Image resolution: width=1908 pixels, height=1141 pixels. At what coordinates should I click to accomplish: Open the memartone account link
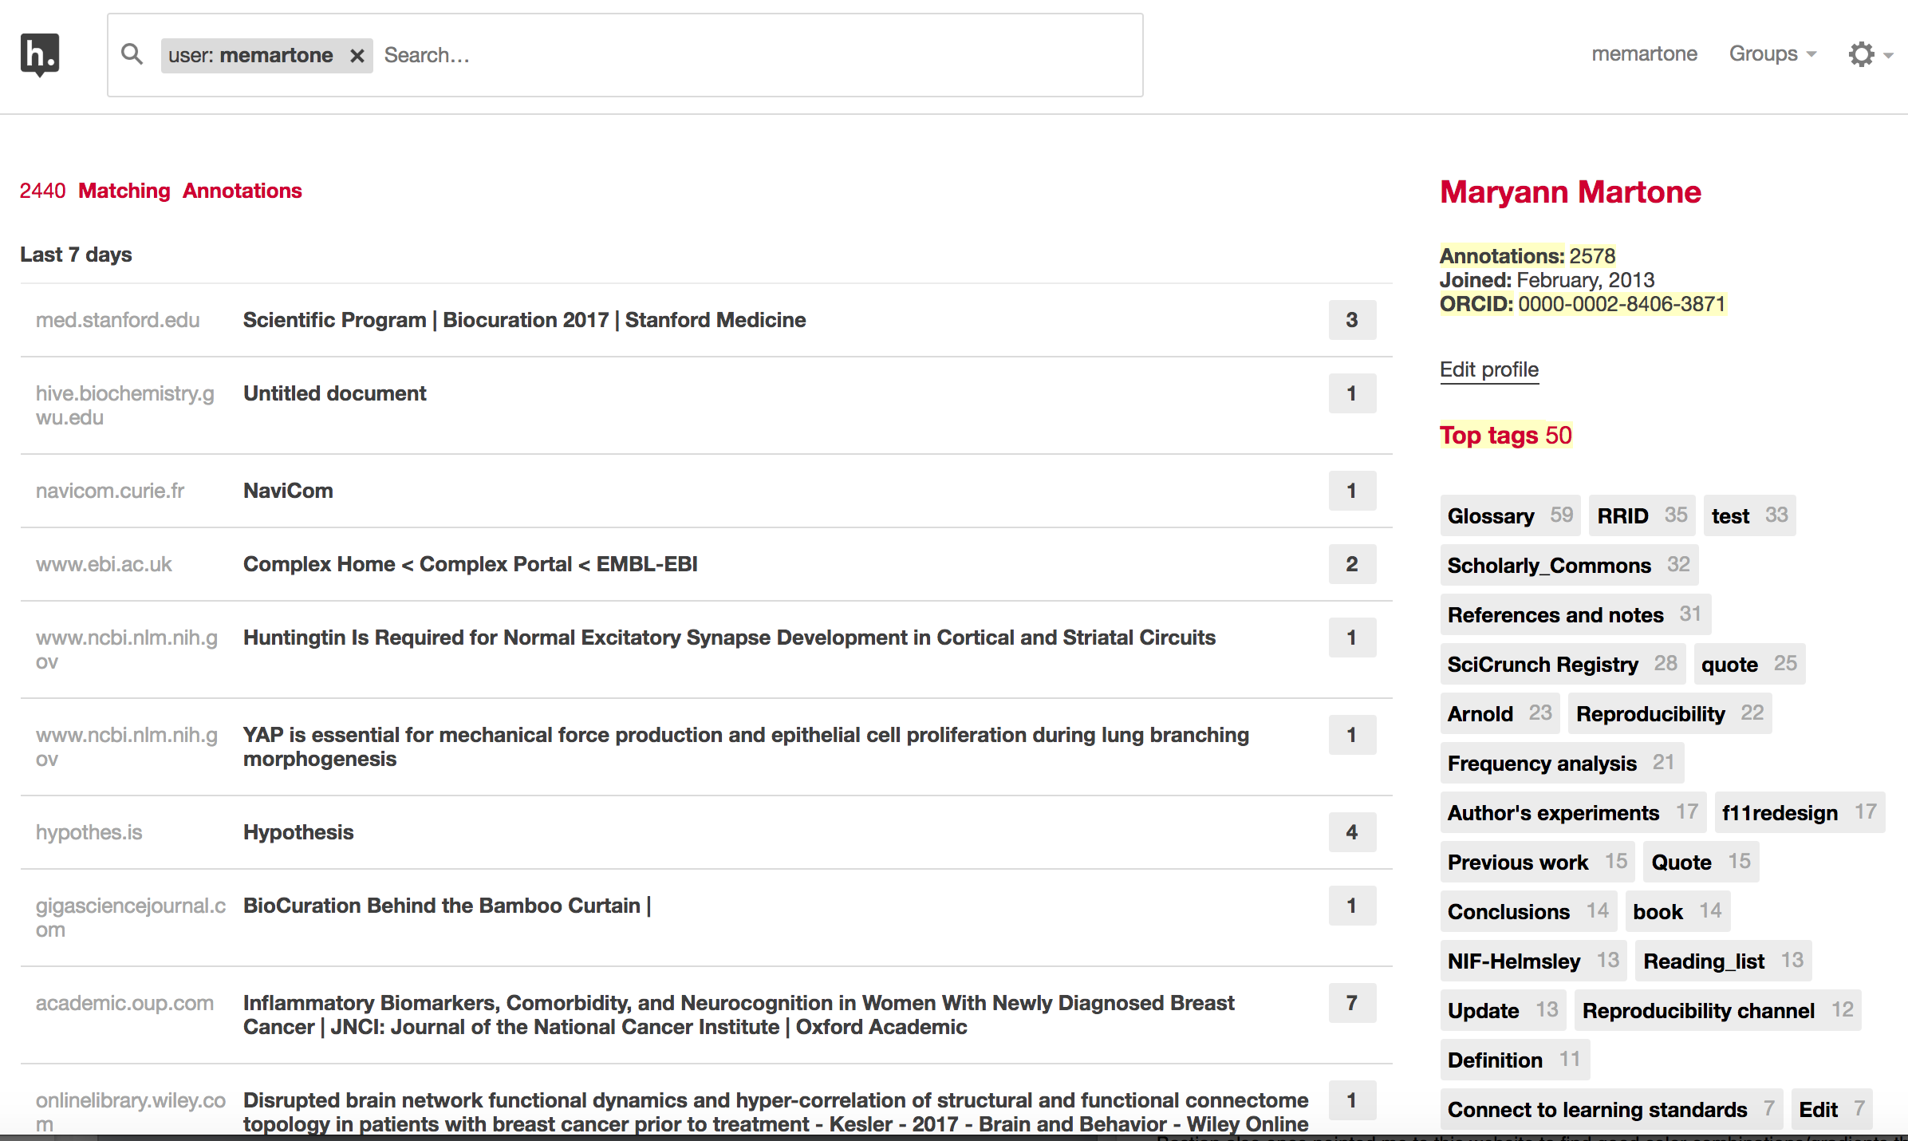click(1644, 54)
